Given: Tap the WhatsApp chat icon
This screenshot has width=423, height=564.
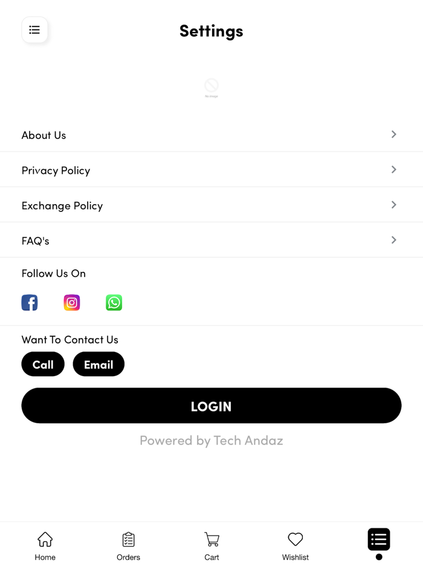Looking at the screenshot, I should [x=114, y=303].
